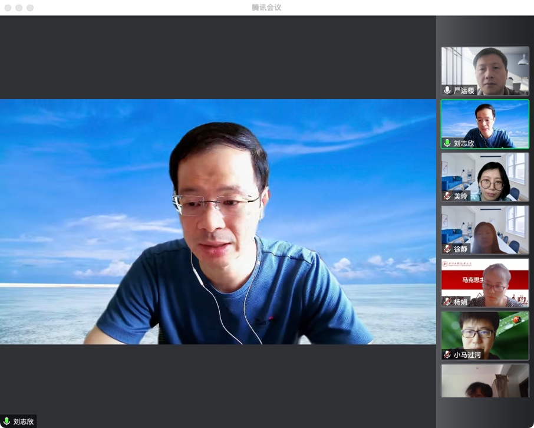Image resolution: width=534 pixels, height=428 pixels.
Task: Click the muted microphone icon beside 杨娟
Action: [x=447, y=302]
